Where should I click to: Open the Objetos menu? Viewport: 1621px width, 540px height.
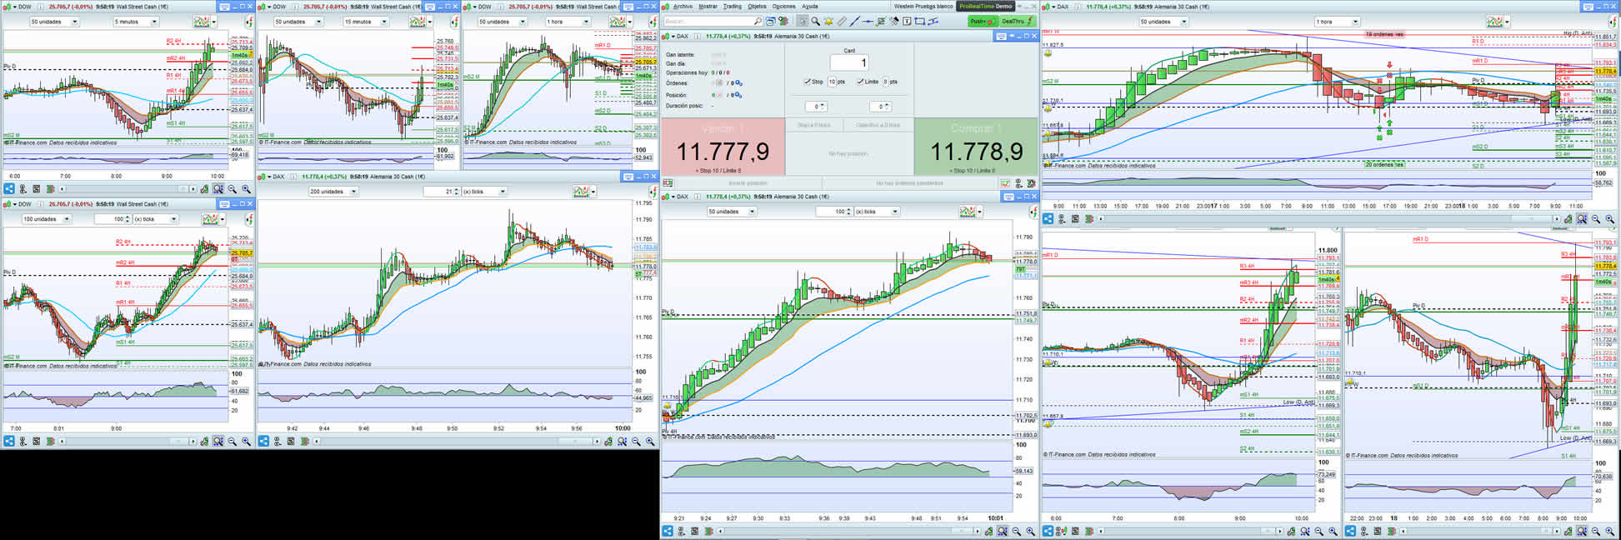757,6
